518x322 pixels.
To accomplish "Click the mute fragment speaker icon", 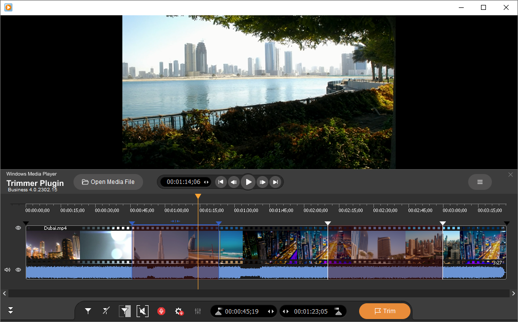I will 143,311.
